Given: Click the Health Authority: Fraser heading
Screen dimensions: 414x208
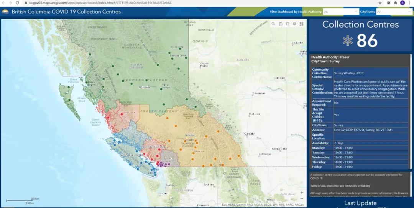Looking at the screenshot, I should coord(330,57).
